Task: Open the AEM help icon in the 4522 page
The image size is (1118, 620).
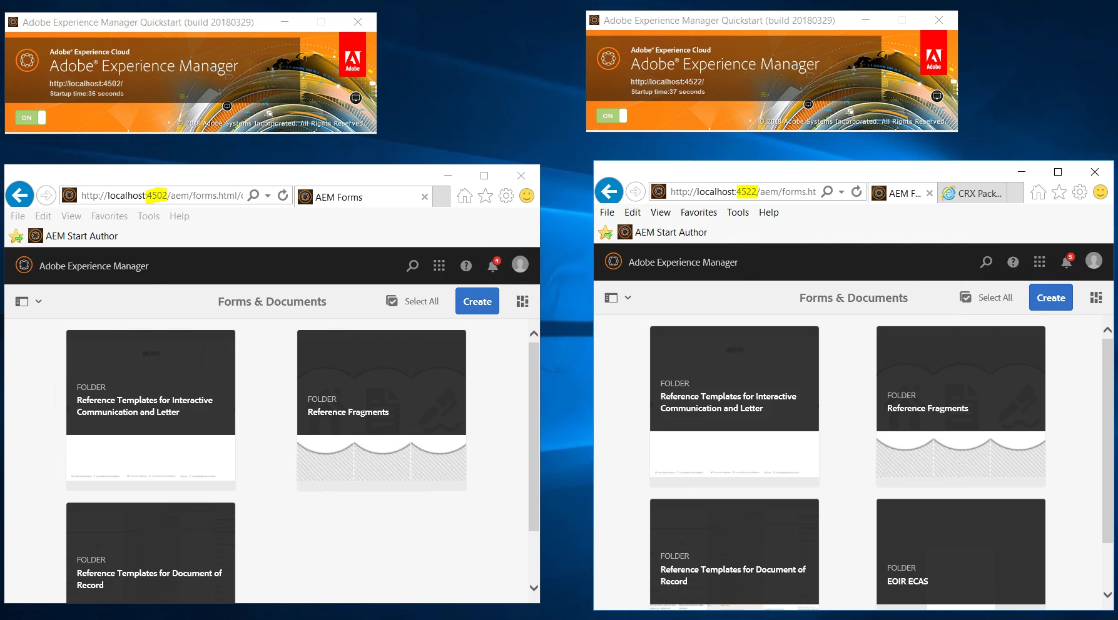Action: coord(1013,262)
